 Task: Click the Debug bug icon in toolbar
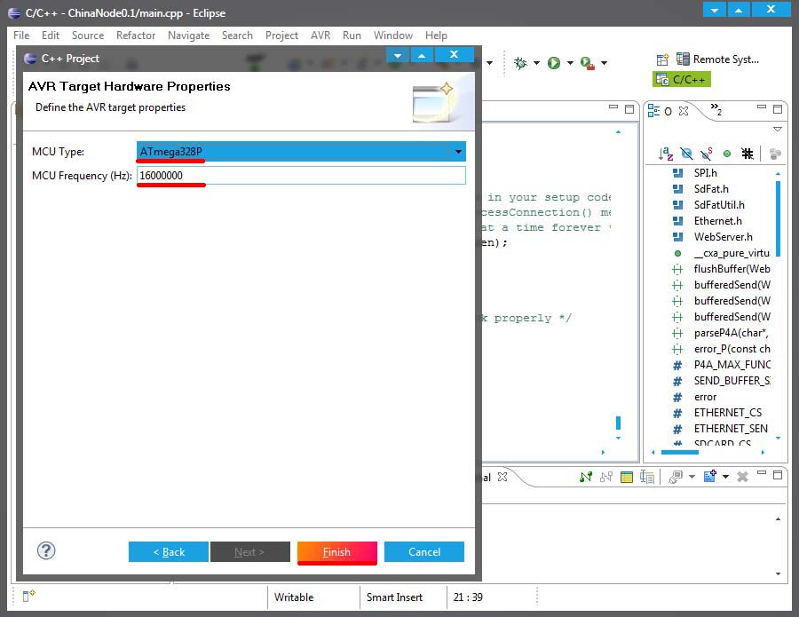coord(519,63)
